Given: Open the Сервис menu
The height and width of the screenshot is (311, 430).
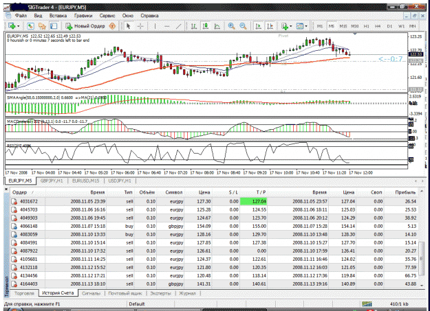Looking at the screenshot, I should point(107,16).
